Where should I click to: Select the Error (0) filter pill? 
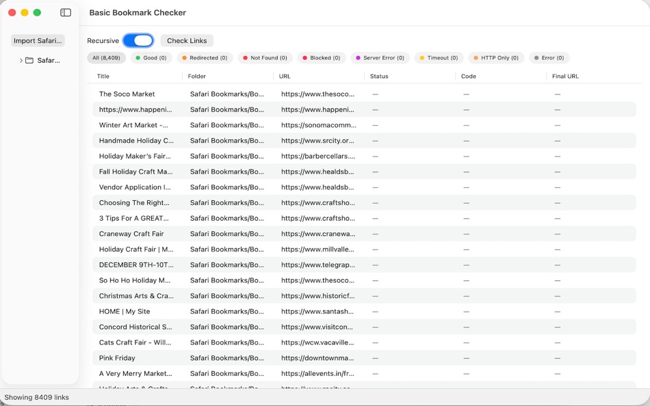coord(549,57)
